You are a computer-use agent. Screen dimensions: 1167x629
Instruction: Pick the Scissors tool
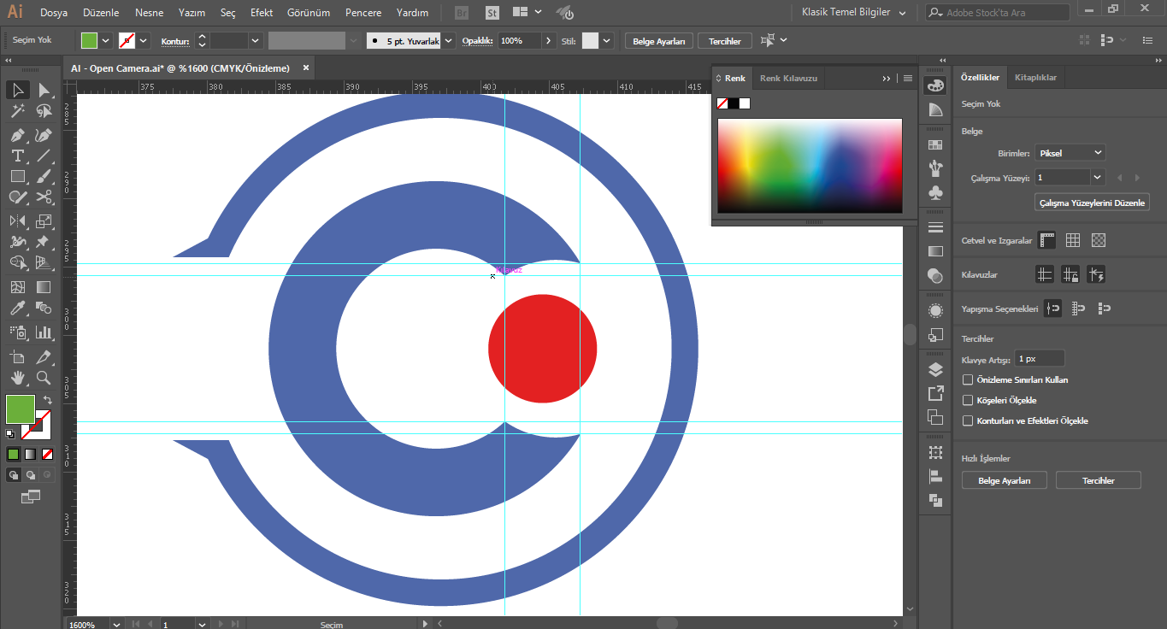coord(44,197)
